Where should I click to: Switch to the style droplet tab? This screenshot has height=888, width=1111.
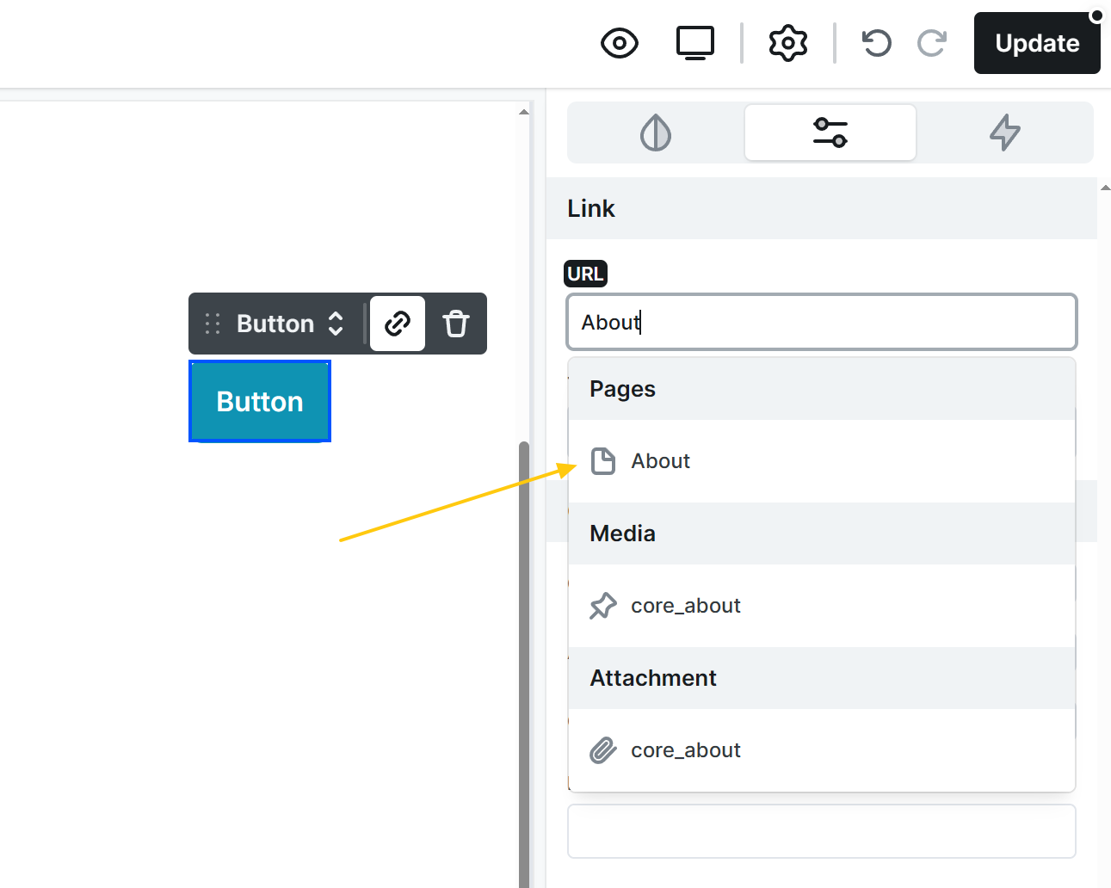point(656,133)
